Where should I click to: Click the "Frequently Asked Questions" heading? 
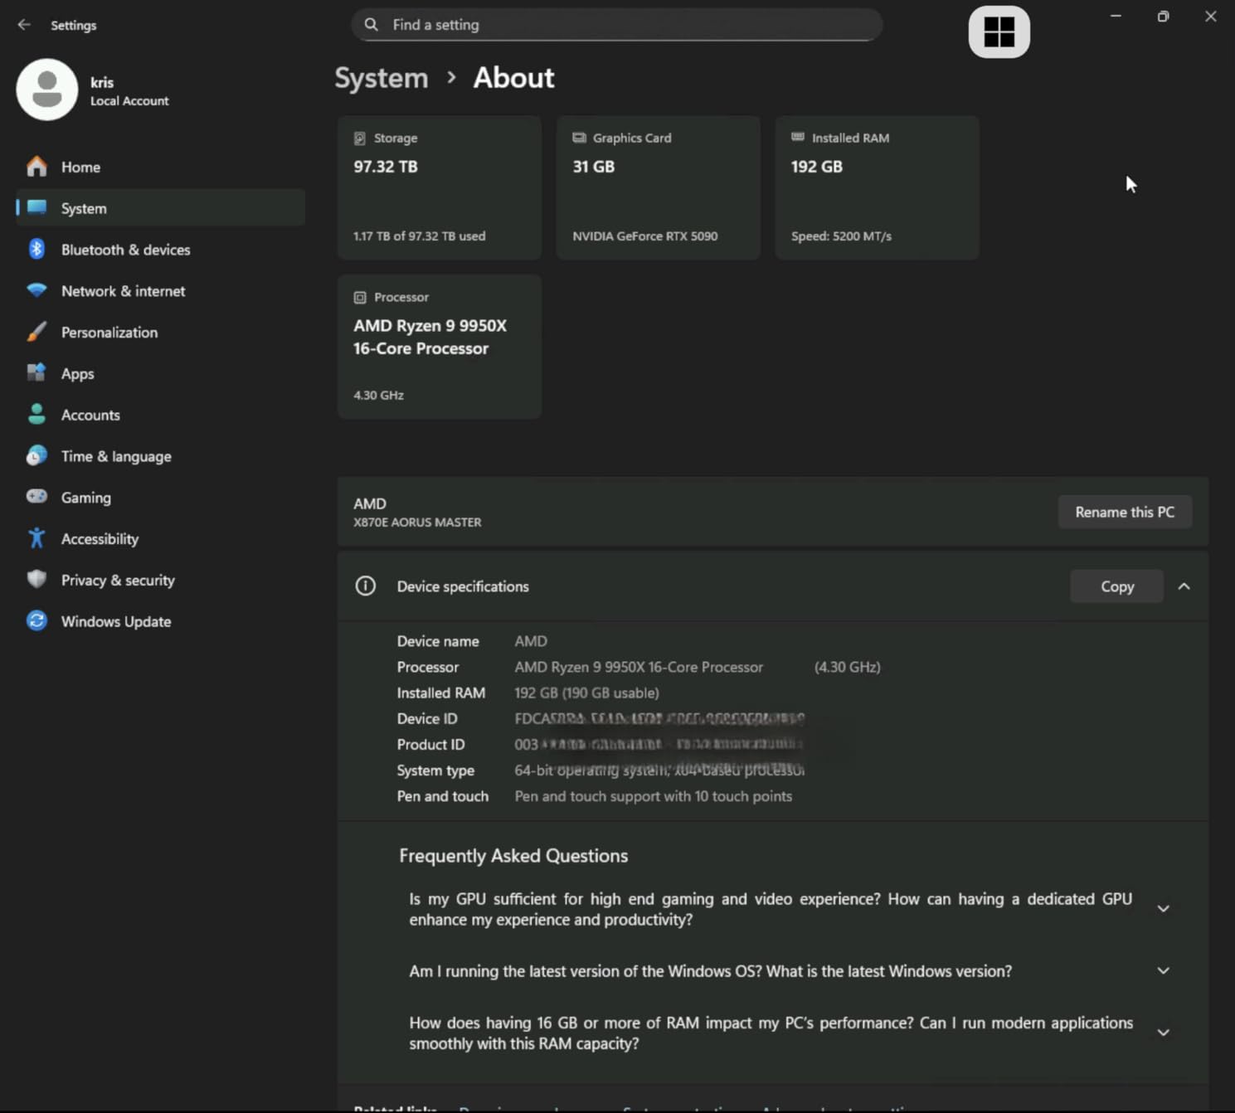click(513, 856)
